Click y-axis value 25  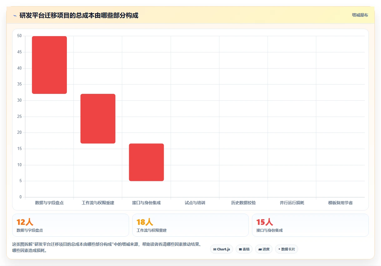pyautogui.click(x=19, y=117)
